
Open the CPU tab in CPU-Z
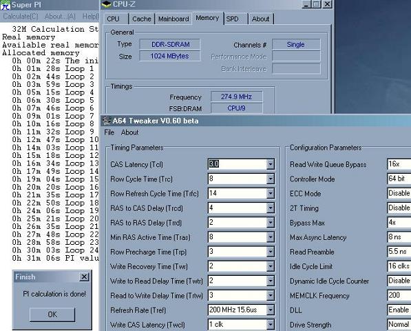113,19
